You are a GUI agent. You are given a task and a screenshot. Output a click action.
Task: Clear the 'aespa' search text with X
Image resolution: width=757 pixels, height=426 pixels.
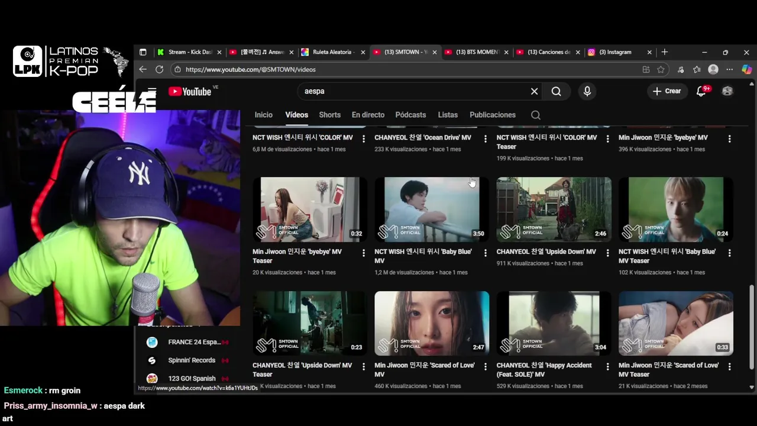point(534,91)
